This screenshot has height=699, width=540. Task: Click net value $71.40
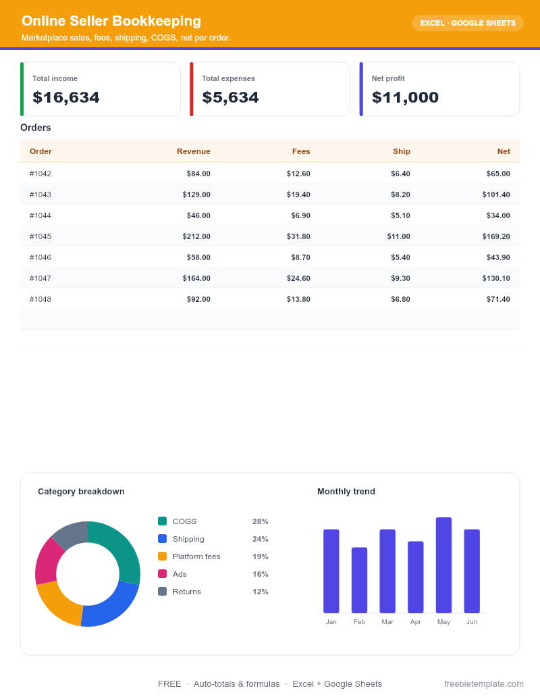[498, 299]
